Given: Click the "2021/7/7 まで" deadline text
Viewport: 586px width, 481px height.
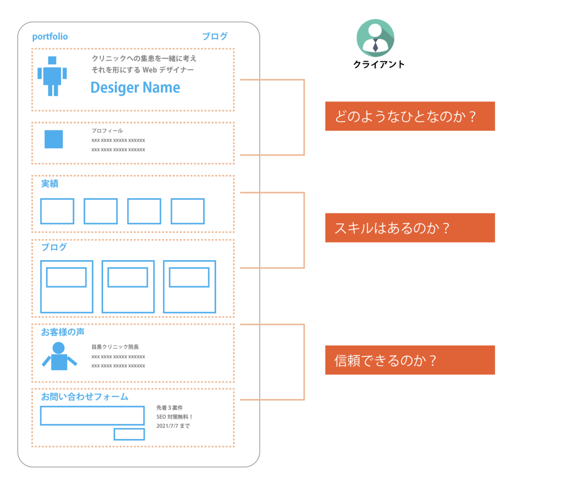Looking at the screenshot, I should (173, 426).
